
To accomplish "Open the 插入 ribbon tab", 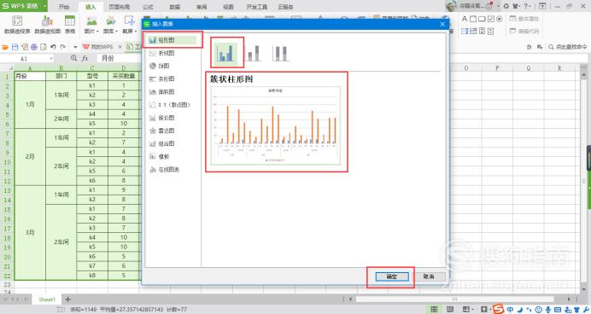I will click(91, 7).
